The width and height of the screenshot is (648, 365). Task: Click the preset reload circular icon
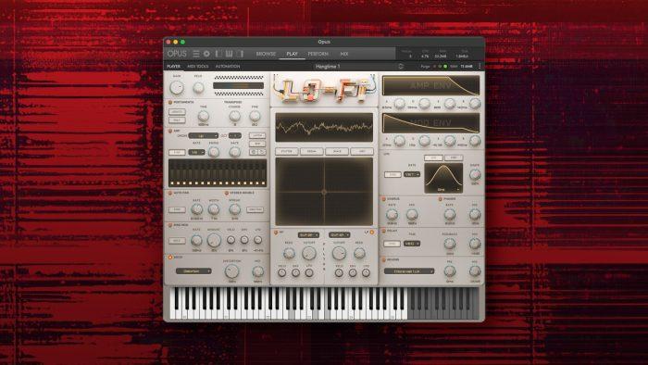point(401,66)
